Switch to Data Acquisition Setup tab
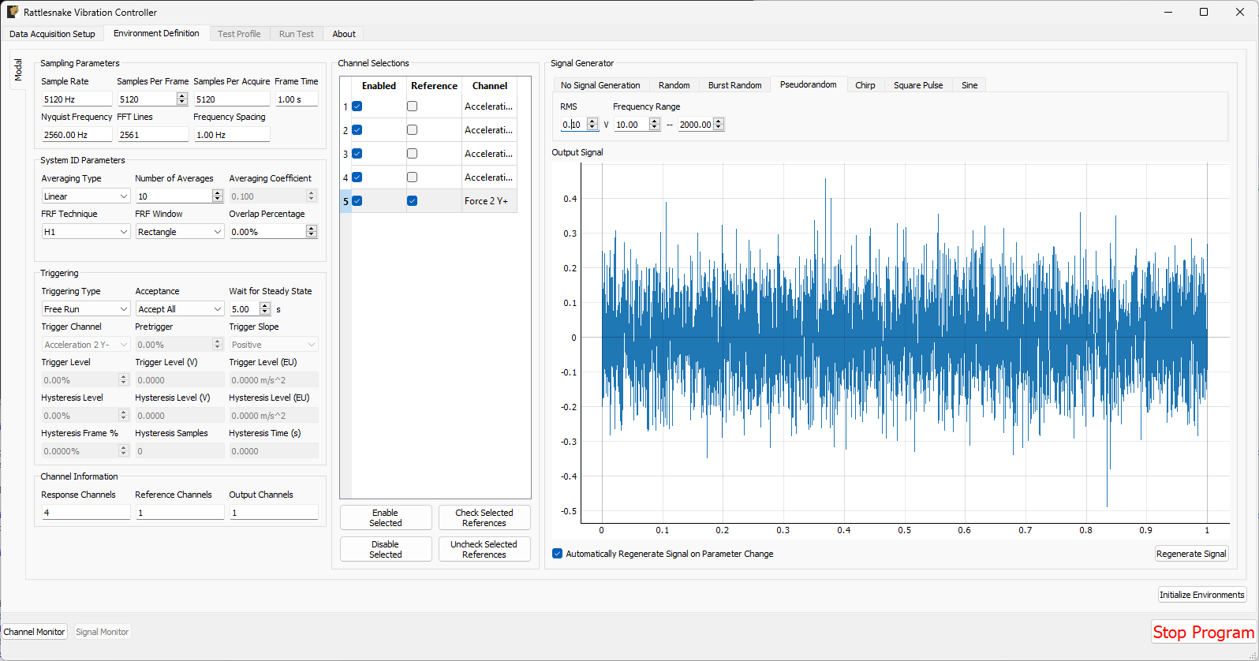The image size is (1259, 661). click(x=52, y=34)
